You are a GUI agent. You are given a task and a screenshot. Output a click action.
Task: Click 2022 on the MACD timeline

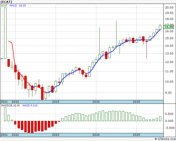(x=15, y=135)
